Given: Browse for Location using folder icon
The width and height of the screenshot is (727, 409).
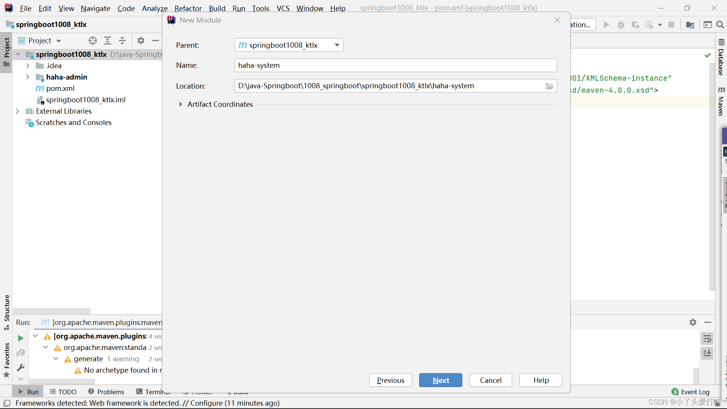Looking at the screenshot, I should 549,86.
